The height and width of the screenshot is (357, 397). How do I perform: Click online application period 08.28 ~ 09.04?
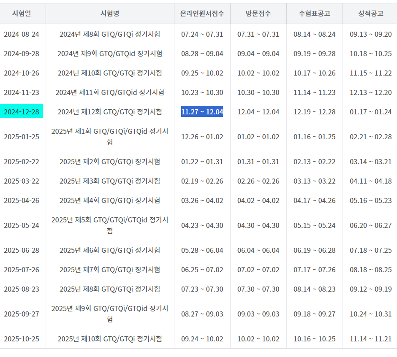202,54
